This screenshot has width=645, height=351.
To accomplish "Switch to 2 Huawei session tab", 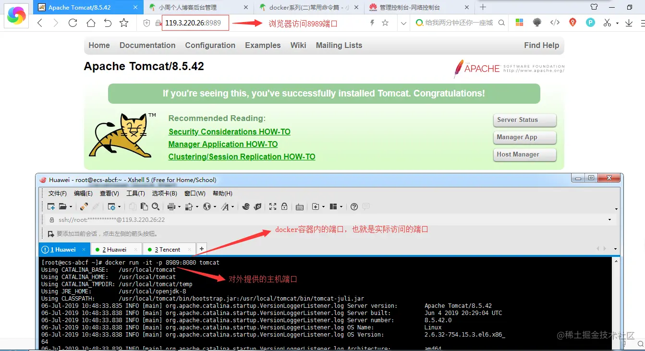I will tap(116, 249).
